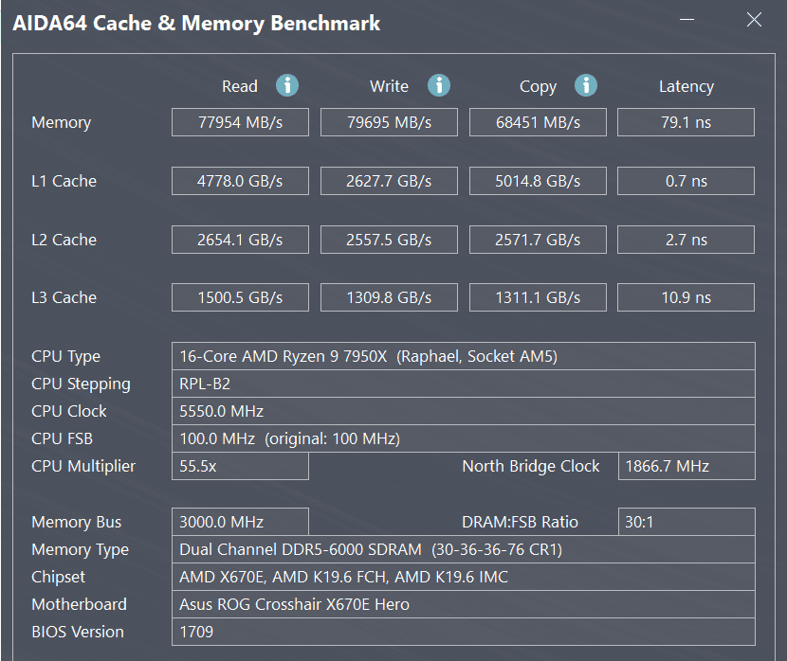Screen dimensions: 787x661
Task: Select the Memory Read 77954 MB/s field
Action: (x=240, y=122)
